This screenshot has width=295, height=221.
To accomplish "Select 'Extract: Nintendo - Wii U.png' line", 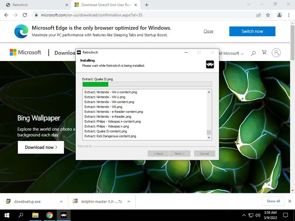I will click(x=105, y=97).
